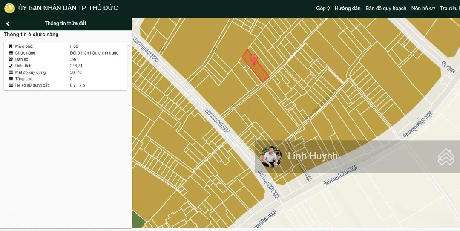
Task: Click the green area at map corner
Action: click(138, 220)
